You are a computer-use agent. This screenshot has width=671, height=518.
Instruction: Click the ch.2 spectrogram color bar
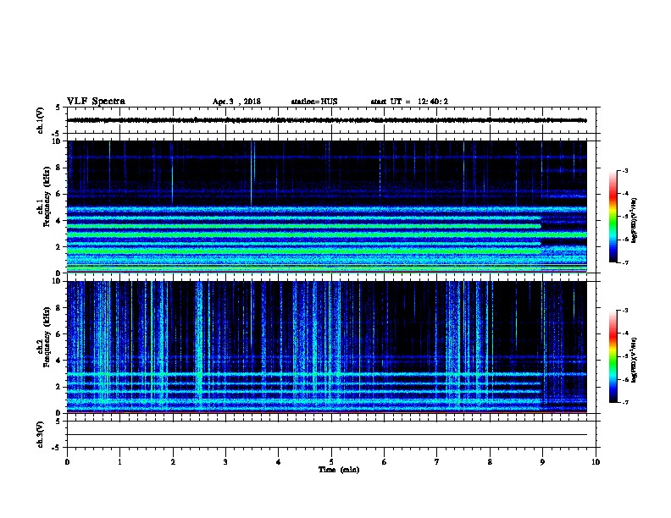pyautogui.click(x=613, y=356)
